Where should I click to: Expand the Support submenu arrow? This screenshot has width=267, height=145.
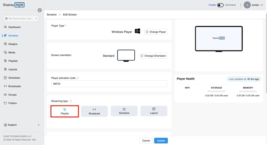click(39, 125)
